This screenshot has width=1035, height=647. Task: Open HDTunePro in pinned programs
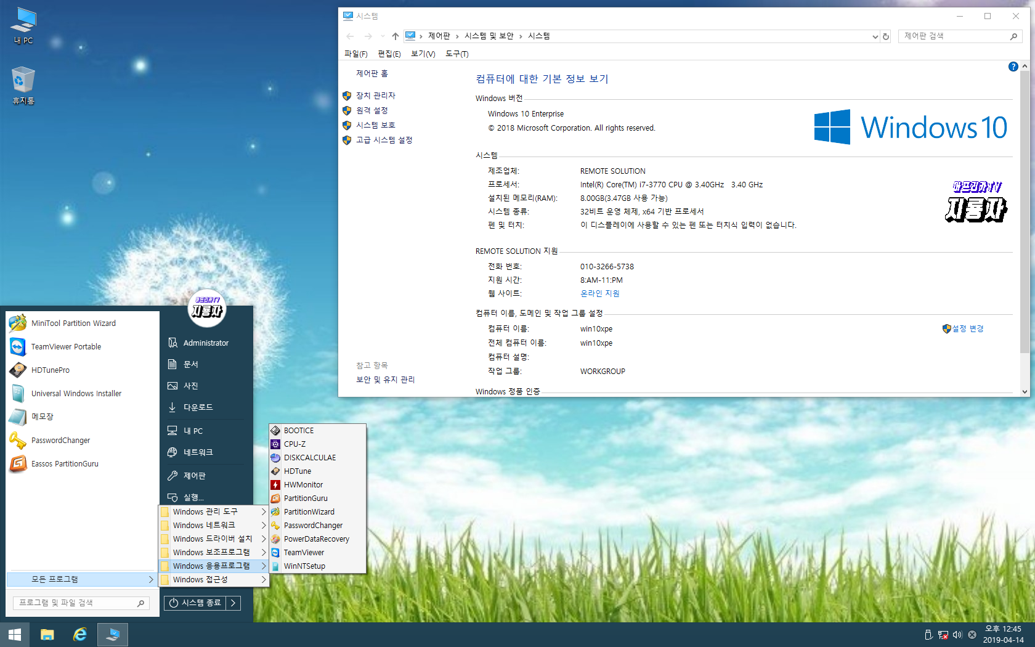pyautogui.click(x=83, y=370)
